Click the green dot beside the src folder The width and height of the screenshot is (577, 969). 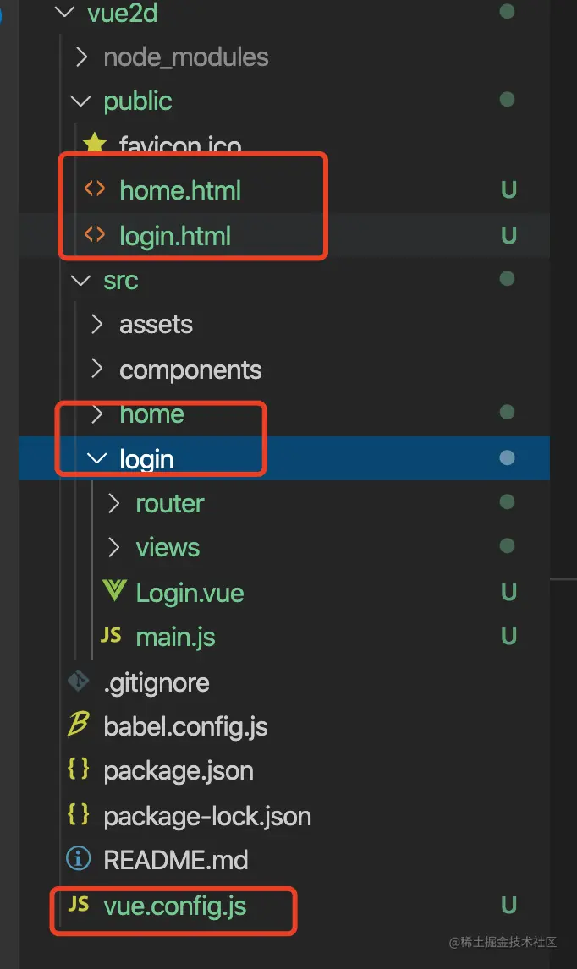click(x=506, y=280)
